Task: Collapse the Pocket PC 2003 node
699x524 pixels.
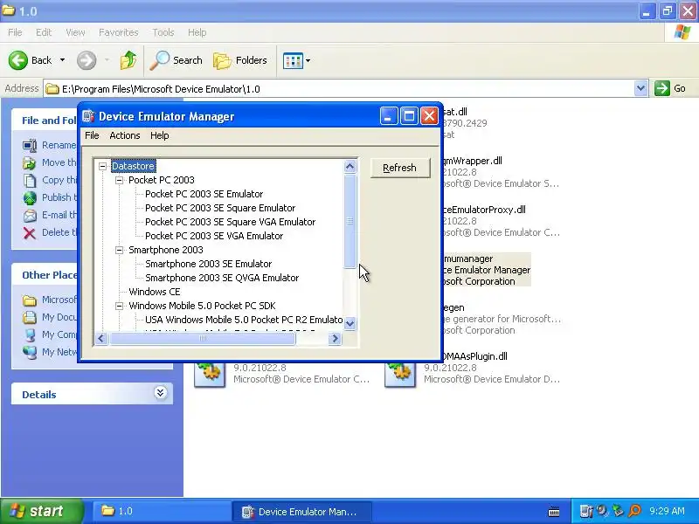Action: (x=119, y=180)
